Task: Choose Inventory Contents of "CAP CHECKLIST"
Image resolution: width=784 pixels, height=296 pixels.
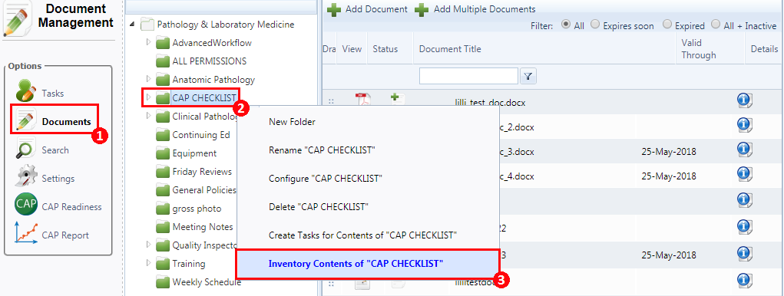Action: [x=368, y=264]
